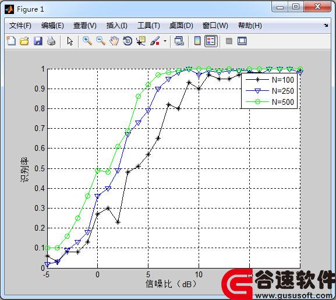Open file with the folder icon
This screenshot has height=300, width=336.
(24, 41)
